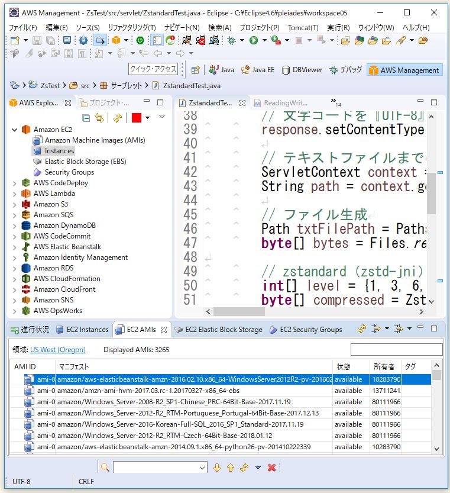The image size is (450, 493).
Task: Click the red X icon in find bar
Action: (x=272, y=468)
